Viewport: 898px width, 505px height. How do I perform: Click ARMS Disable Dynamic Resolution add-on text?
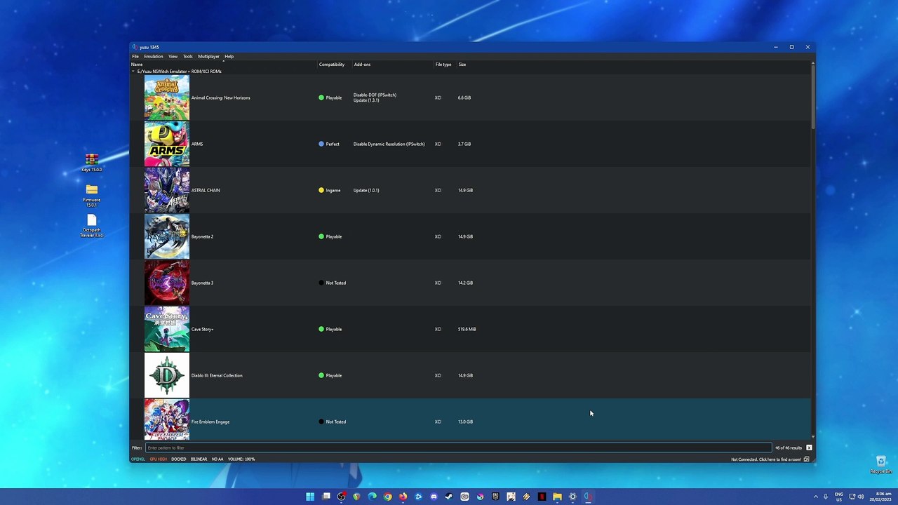tap(389, 144)
